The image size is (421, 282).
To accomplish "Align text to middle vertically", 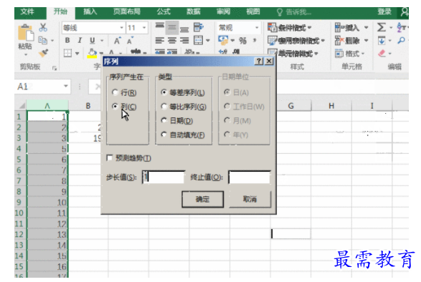I will (172, 27).
